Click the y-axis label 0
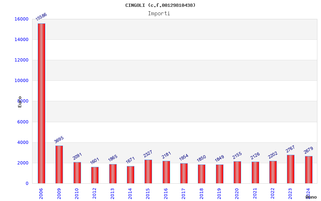Image resolution: width=321 pixels, height=201 pixels. click(27, 184)
